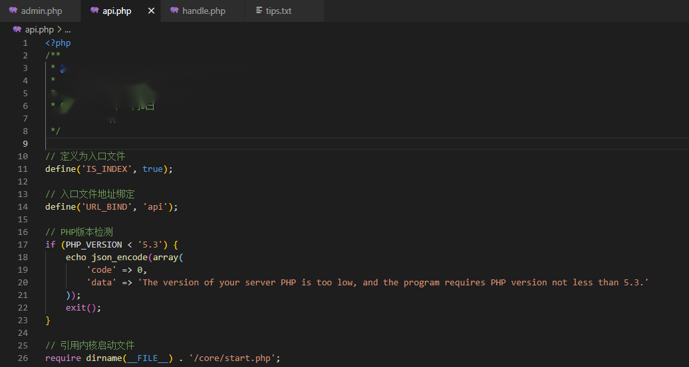
Task: Click the '/core/start.php' path string
Action: pyautogui.click(x=233, y=358)
